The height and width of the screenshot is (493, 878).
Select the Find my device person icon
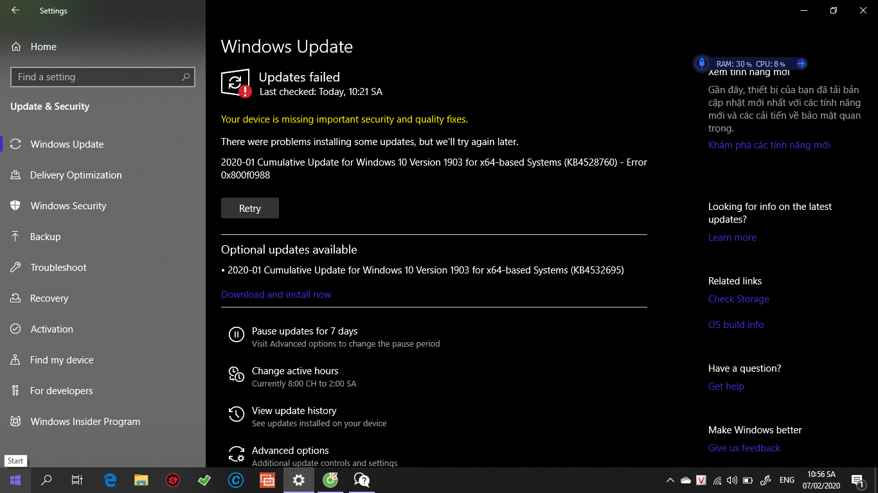[x=16, y=360]
